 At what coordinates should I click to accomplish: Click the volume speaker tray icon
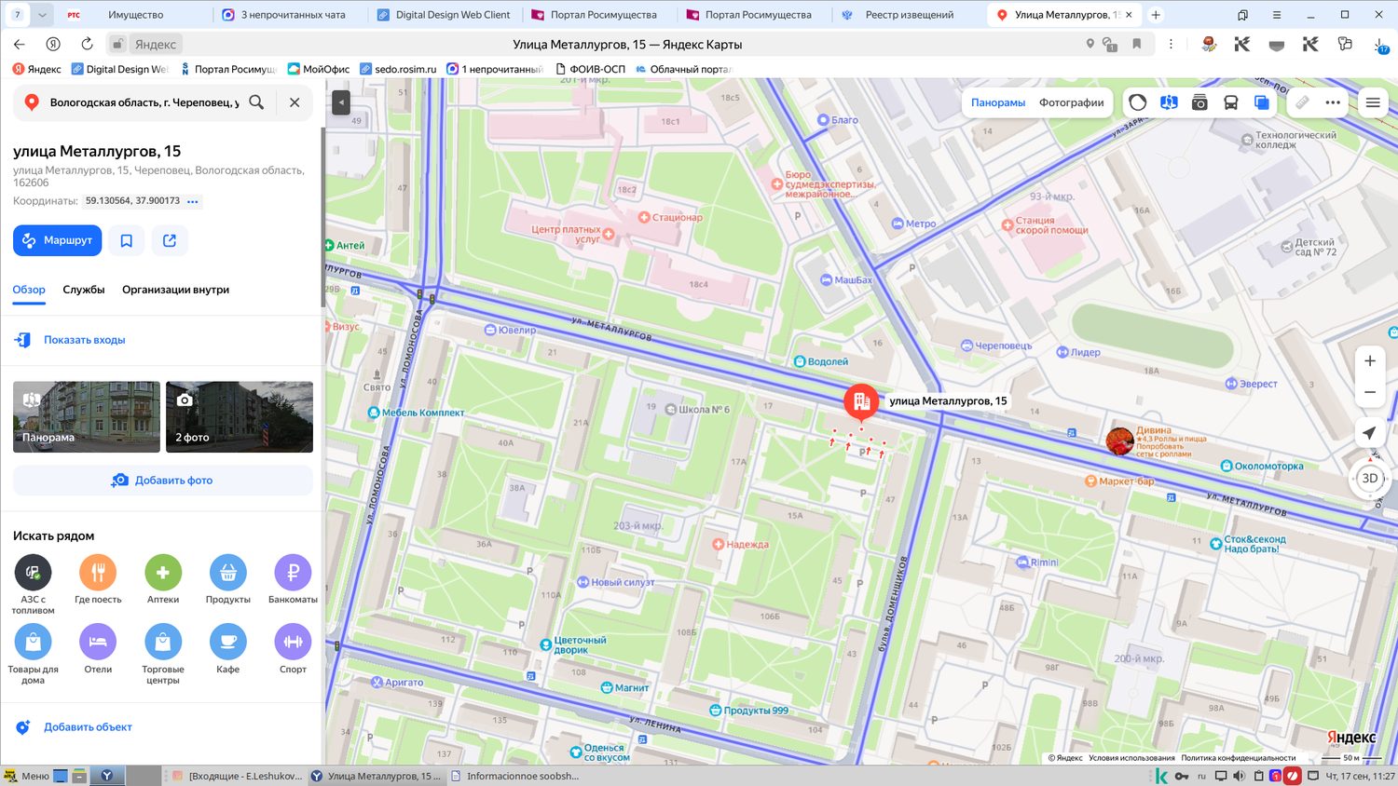1239,776
